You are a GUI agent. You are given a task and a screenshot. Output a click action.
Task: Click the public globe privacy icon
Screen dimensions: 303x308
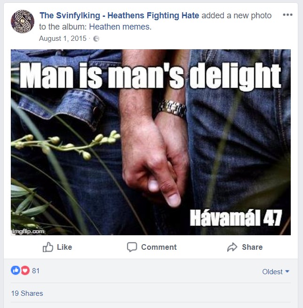click(96, 38)
